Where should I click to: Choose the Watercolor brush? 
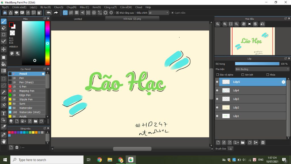click(x=27, y=108)
